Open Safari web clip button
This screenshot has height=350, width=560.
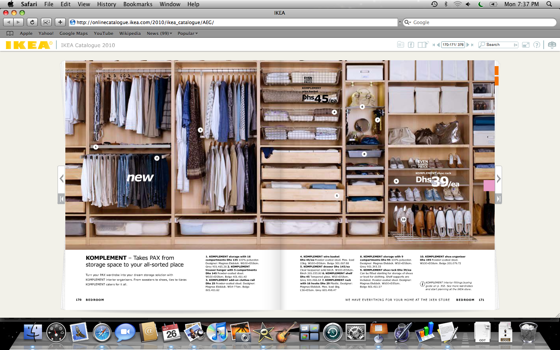(x=46, y=22)
